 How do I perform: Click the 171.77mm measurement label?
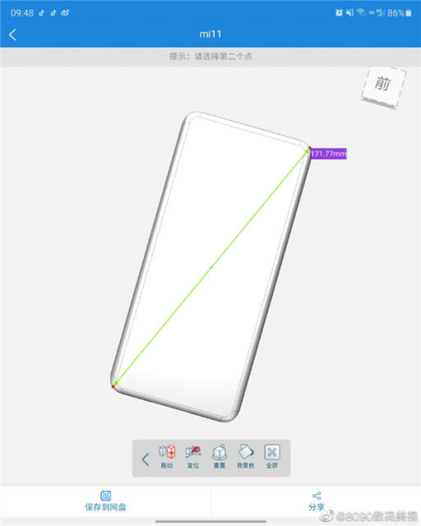tap(328, 154)
